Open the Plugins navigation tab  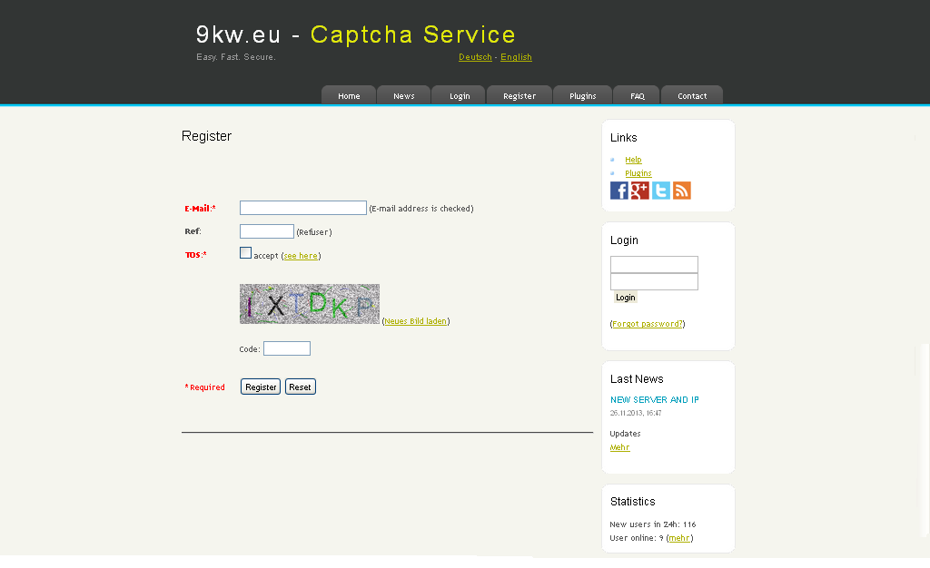[x=582, y=95]
